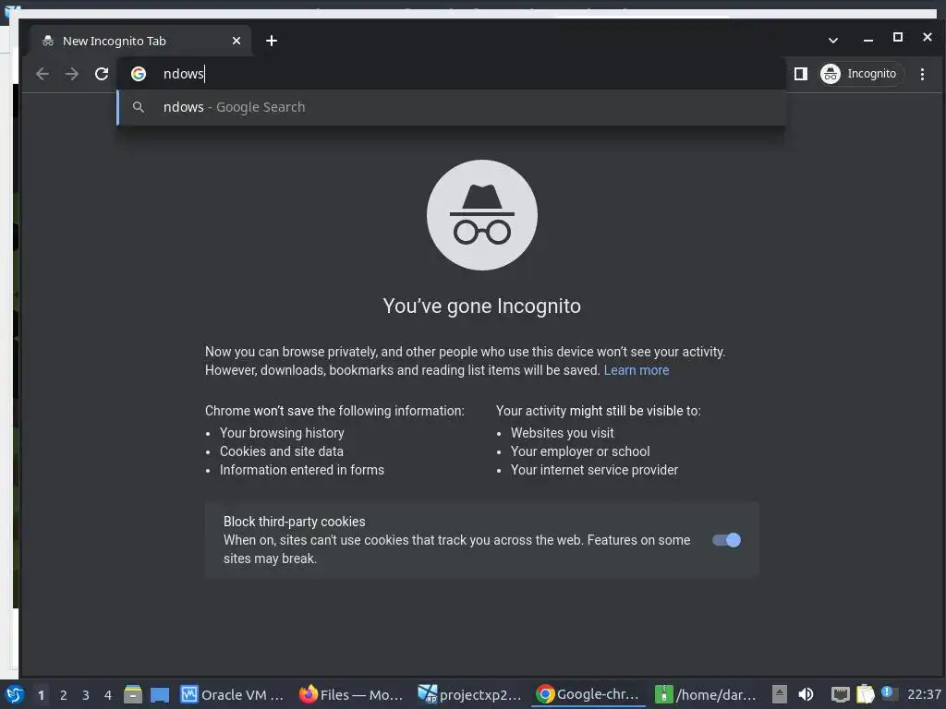This screenshot has height=709, width=946.
Task: Open the file manager launcher in the taskbar
Action: pyautogui.click(x=133, y=694)
